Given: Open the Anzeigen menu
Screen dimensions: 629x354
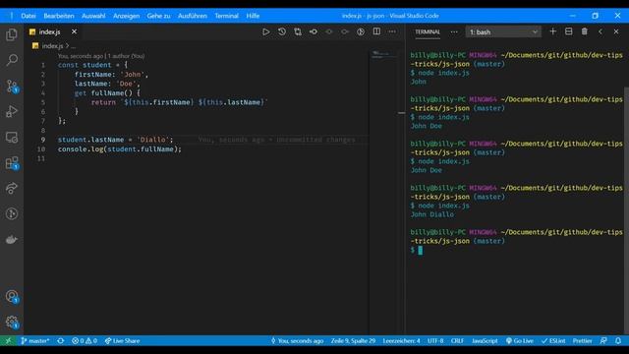Looking at the screenshot, I should (127, 16).
